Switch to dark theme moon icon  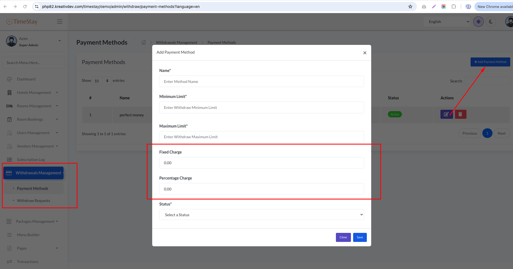[x=491, y=22]
